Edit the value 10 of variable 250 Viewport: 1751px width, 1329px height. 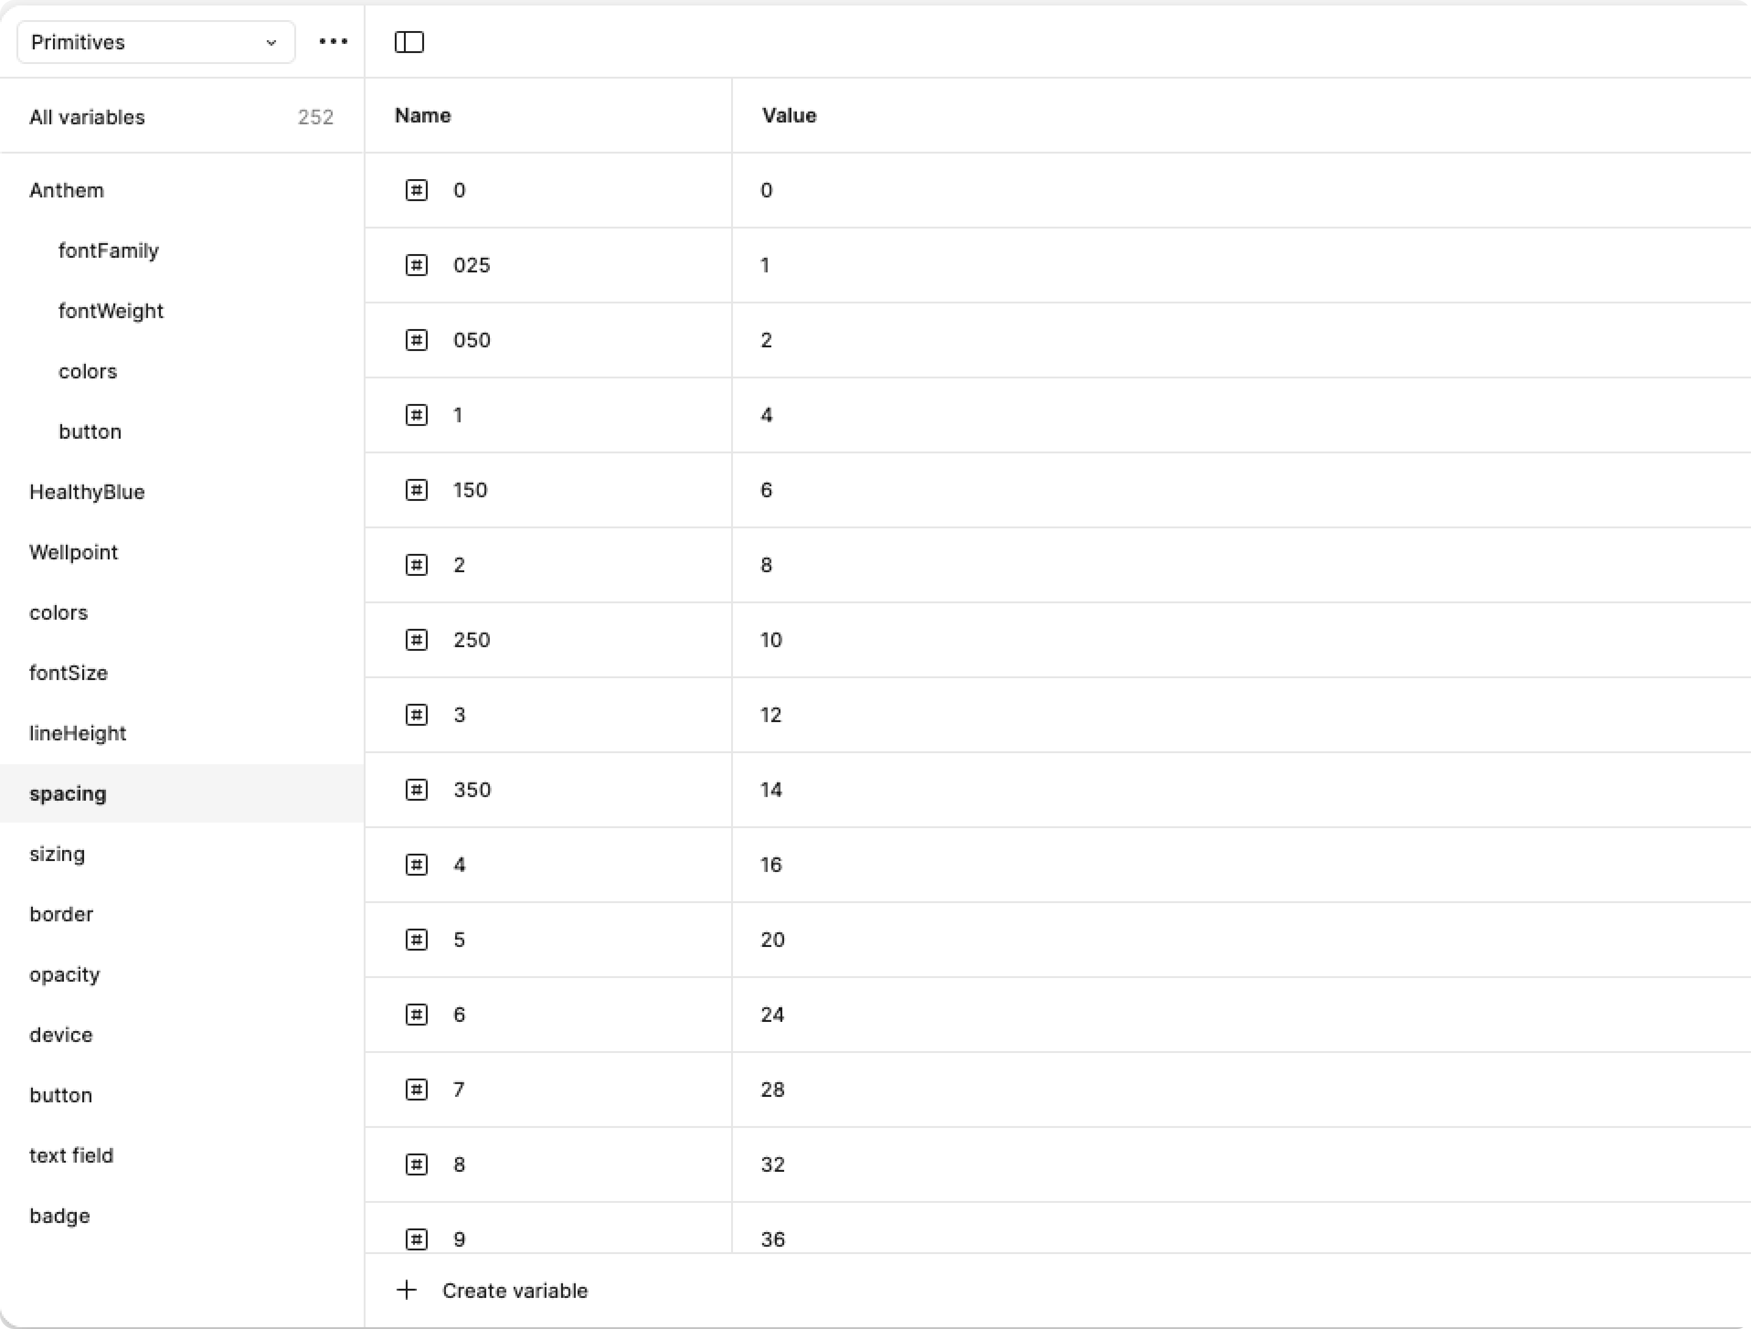coord(771,639)
